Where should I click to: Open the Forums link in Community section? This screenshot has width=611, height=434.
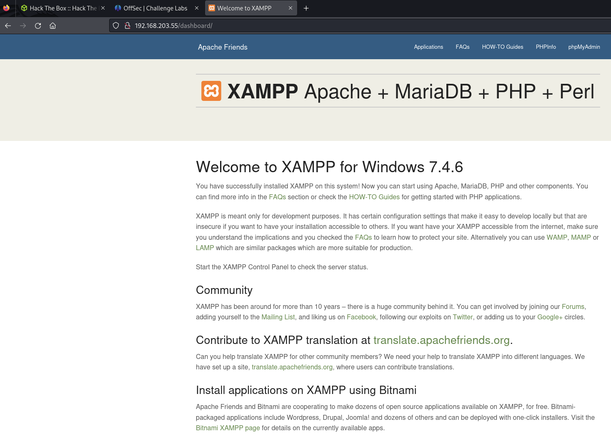(573, 307)
